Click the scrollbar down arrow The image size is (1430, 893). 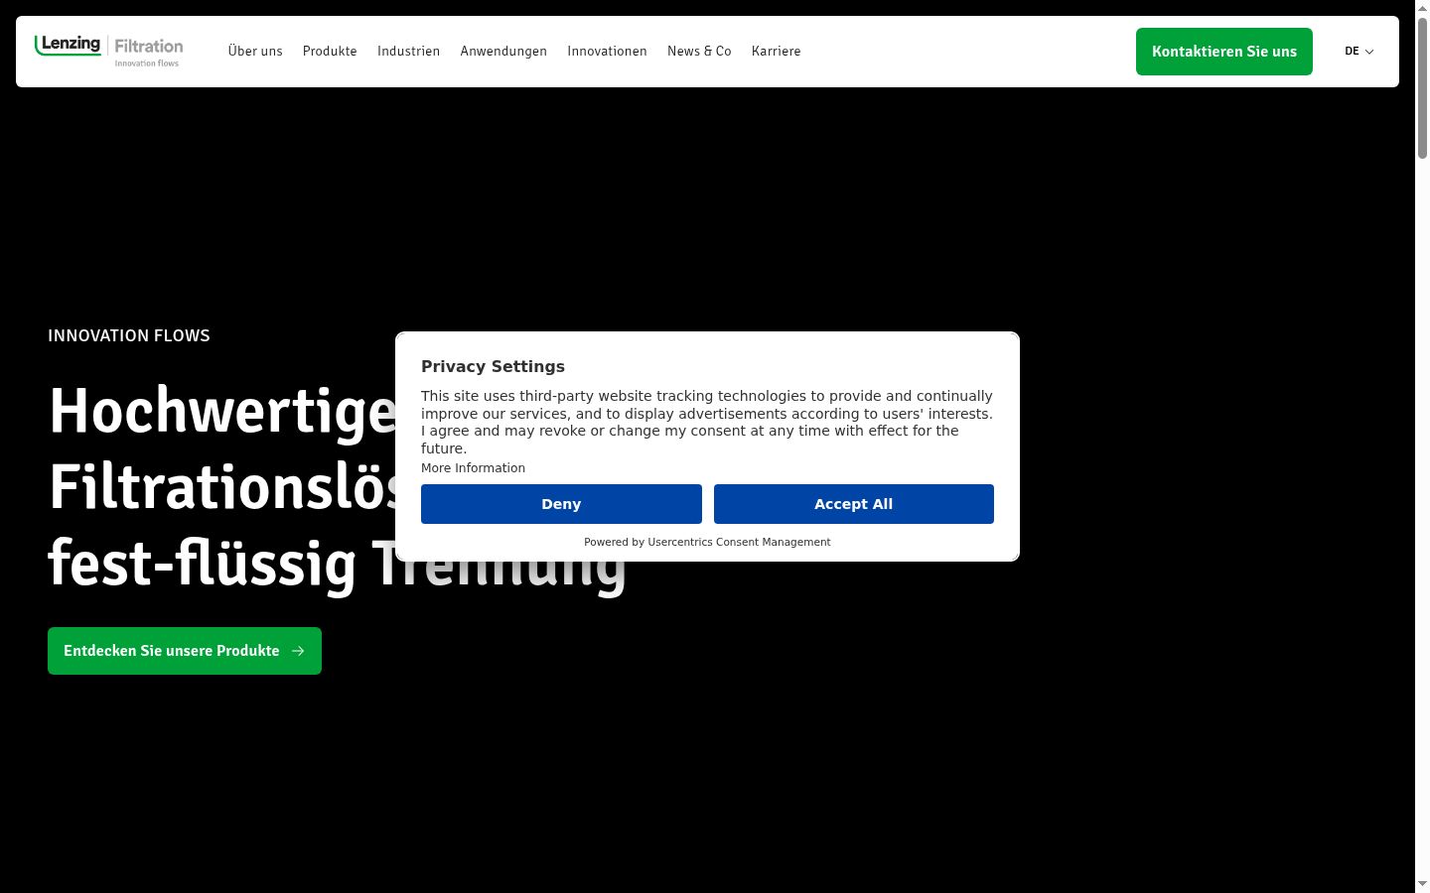coord(1422,884)
